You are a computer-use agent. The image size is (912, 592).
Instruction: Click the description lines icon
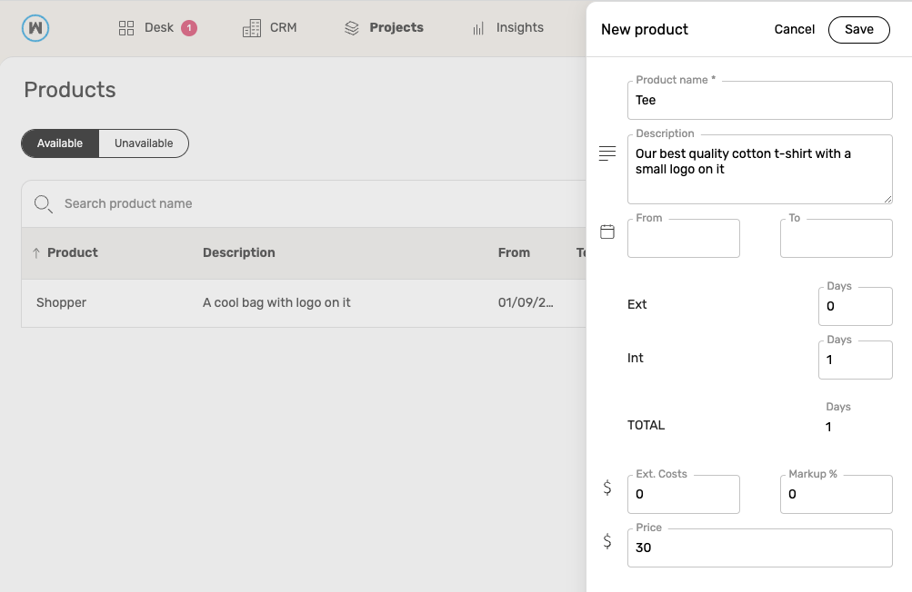(x=607, y=153)
